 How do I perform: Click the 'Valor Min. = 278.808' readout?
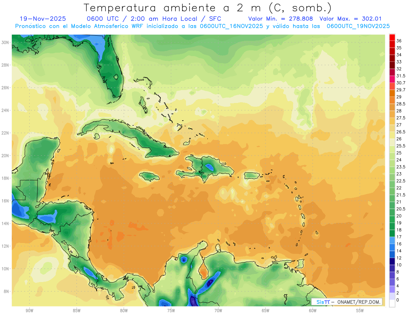(280, 19)
